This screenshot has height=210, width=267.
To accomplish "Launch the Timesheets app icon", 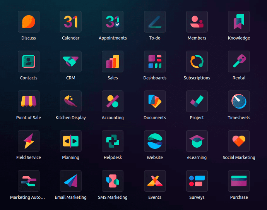I will 239,102.
